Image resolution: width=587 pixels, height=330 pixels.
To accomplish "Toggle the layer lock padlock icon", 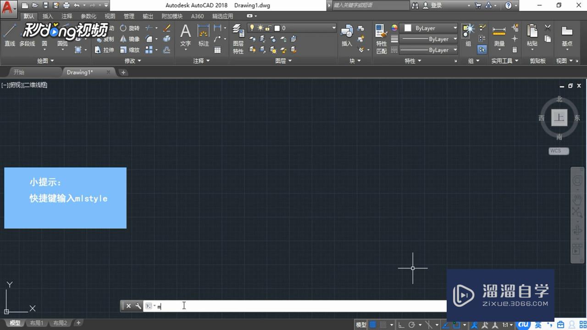I will point(268,28).
